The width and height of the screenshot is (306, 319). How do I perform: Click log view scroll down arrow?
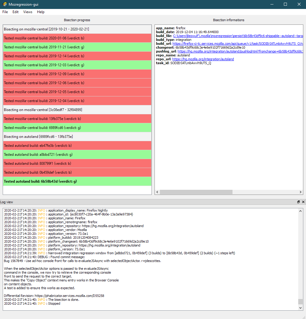pyautogui.click(x=301, y=308)
